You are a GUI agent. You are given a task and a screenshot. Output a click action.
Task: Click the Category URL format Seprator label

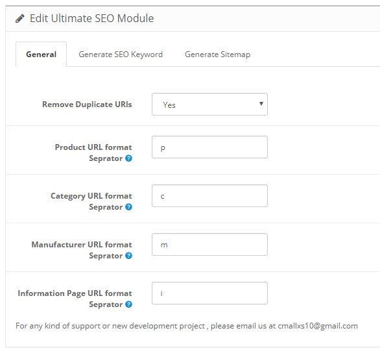pos(91,201)
